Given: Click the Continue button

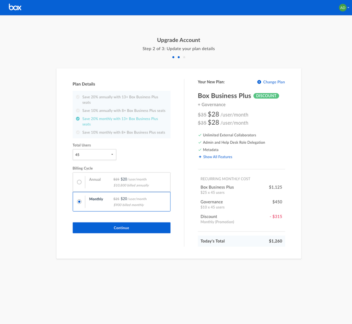Looking at the screenshot, I should pos(122,228).
